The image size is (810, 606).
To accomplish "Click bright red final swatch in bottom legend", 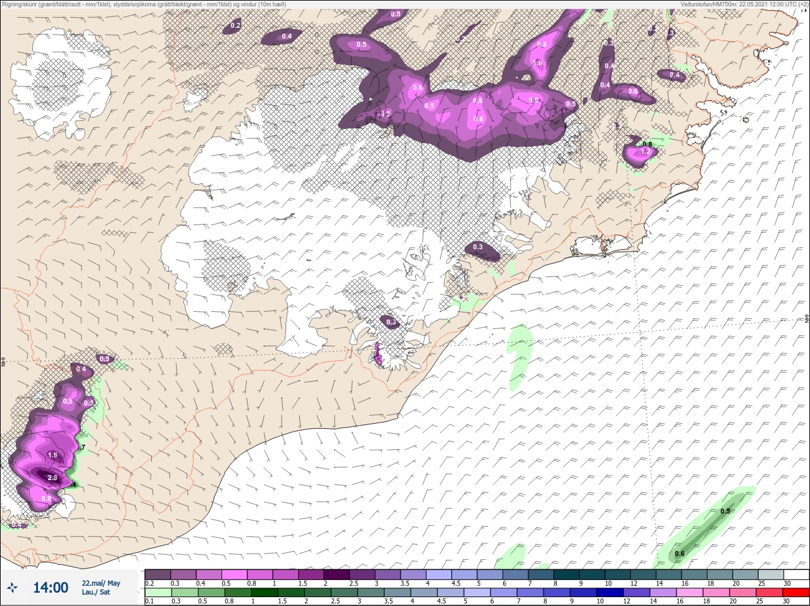I will 796,593.
